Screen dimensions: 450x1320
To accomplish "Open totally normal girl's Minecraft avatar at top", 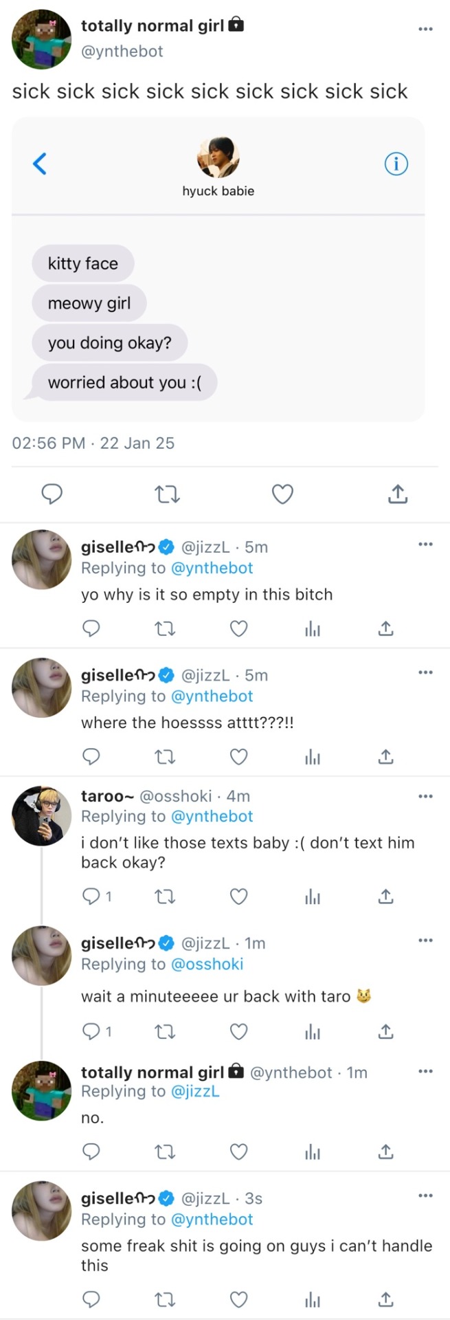I will point(42,40).
